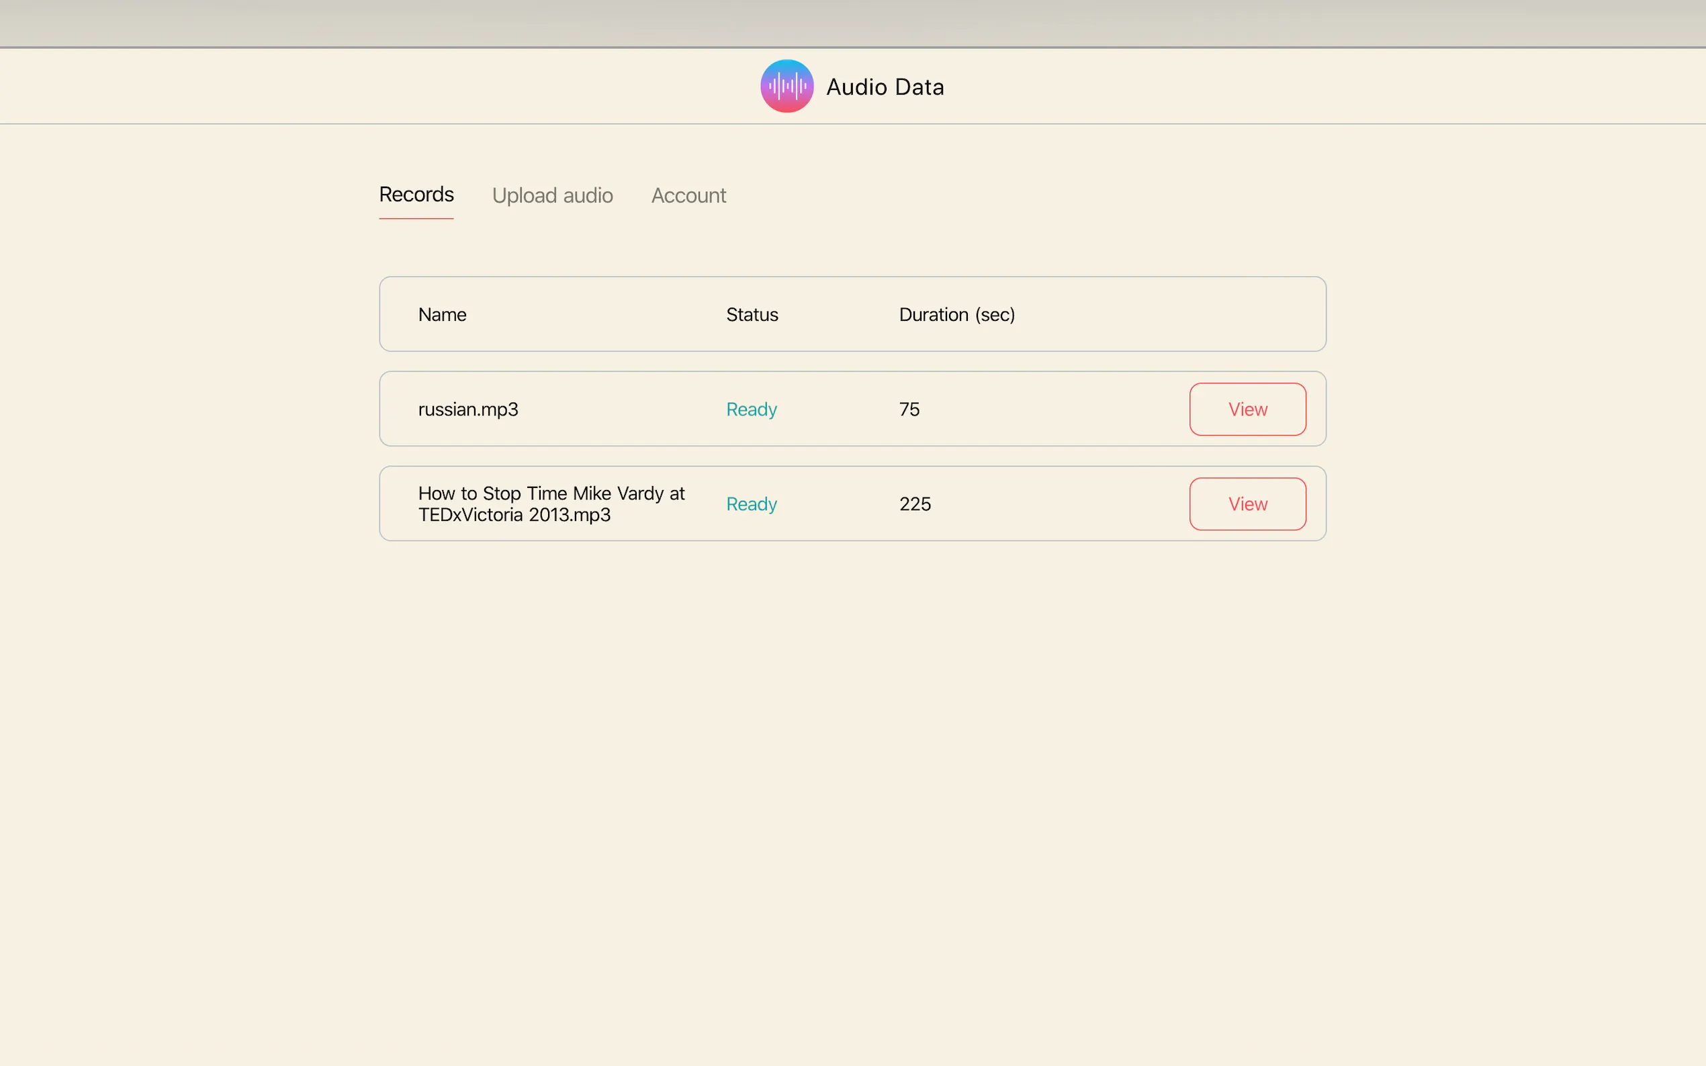Click the Audio Data waveform logo icon
This screenshot has height=1066, width=1706.
[x=787, y=86]
